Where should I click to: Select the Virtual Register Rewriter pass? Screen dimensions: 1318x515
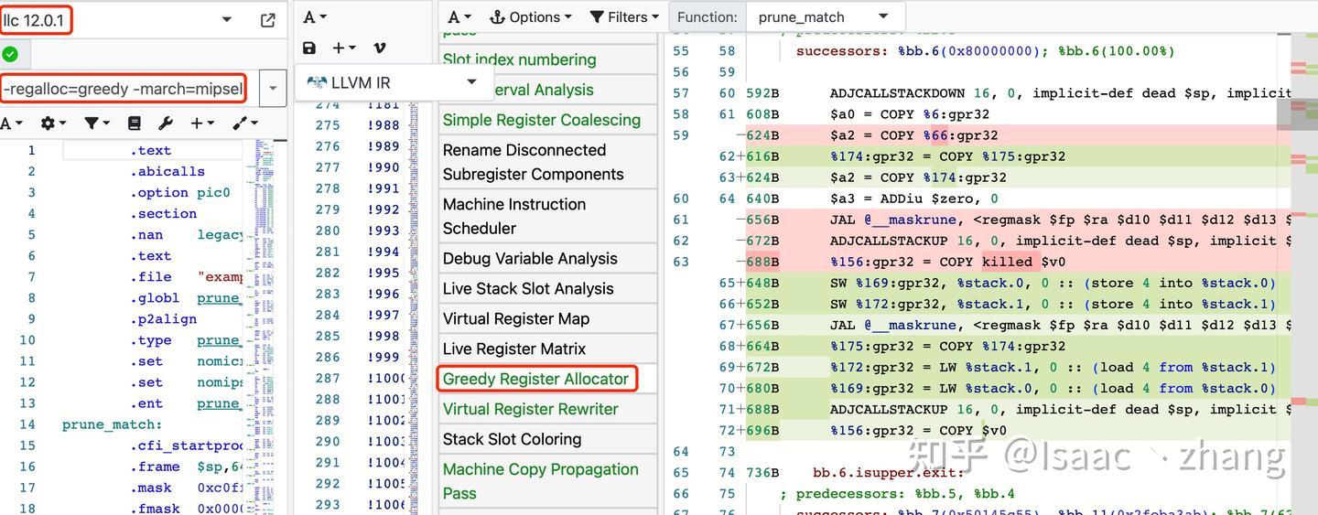click(x=530, y=409)
